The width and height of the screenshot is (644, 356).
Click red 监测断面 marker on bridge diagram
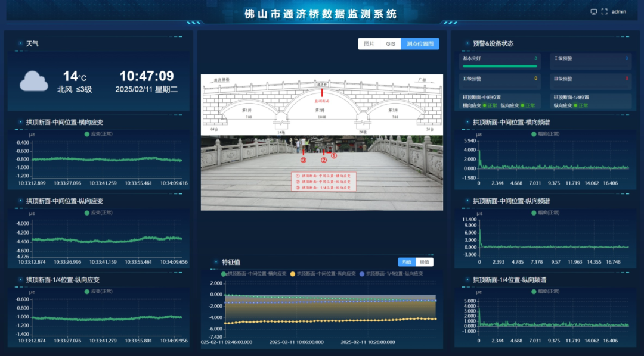point(322,92)
